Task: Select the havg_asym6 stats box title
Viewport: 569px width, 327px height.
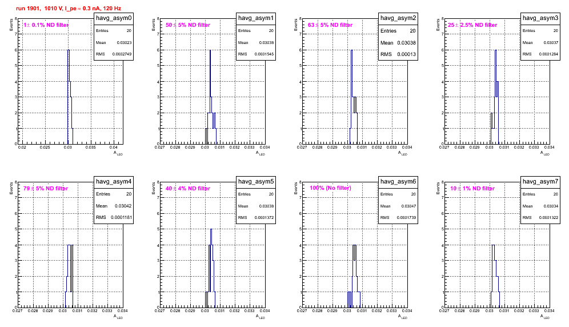Action: coord(398,181)
